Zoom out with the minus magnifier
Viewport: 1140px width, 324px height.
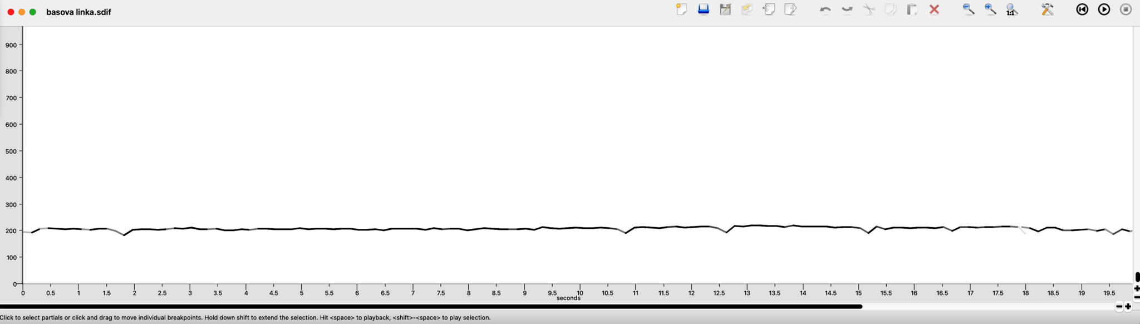click(x=969, y=9)
